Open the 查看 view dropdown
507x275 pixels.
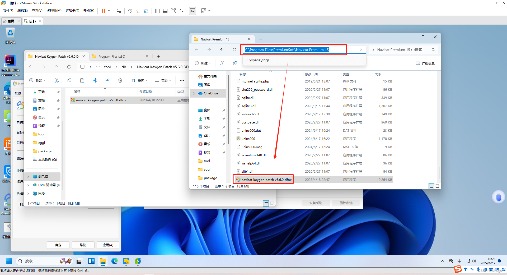[x=163, y=80]
